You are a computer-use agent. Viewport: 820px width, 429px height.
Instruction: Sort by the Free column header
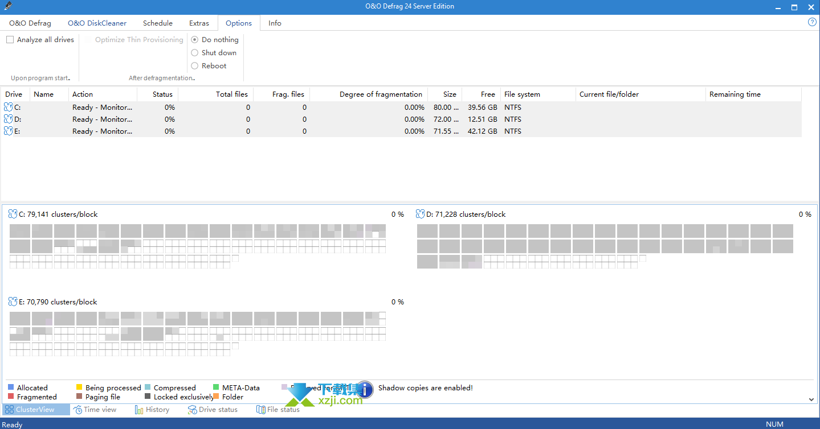pyautogui.click(x=481, y=94)
